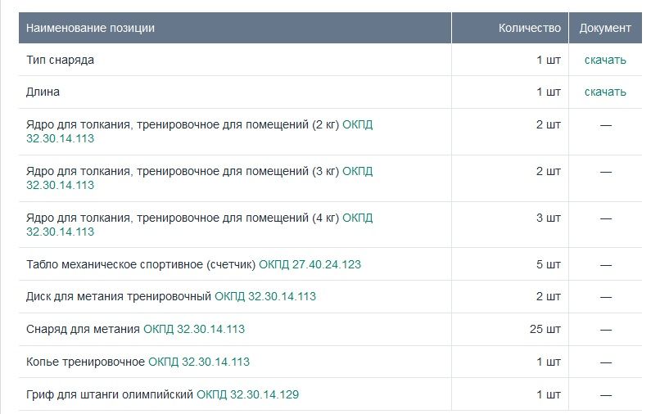
Task: Select the Тип снаряда row name
Action: [60, 60]
